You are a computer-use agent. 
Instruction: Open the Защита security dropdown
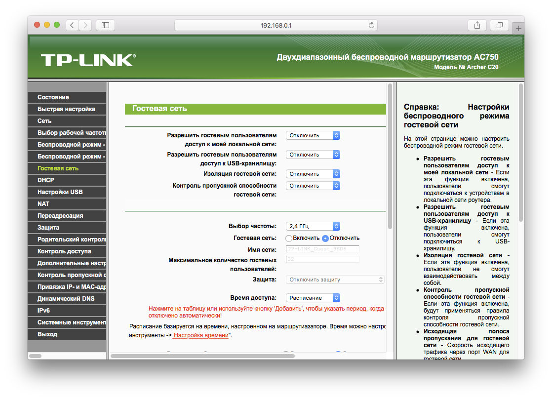[335, 279]
